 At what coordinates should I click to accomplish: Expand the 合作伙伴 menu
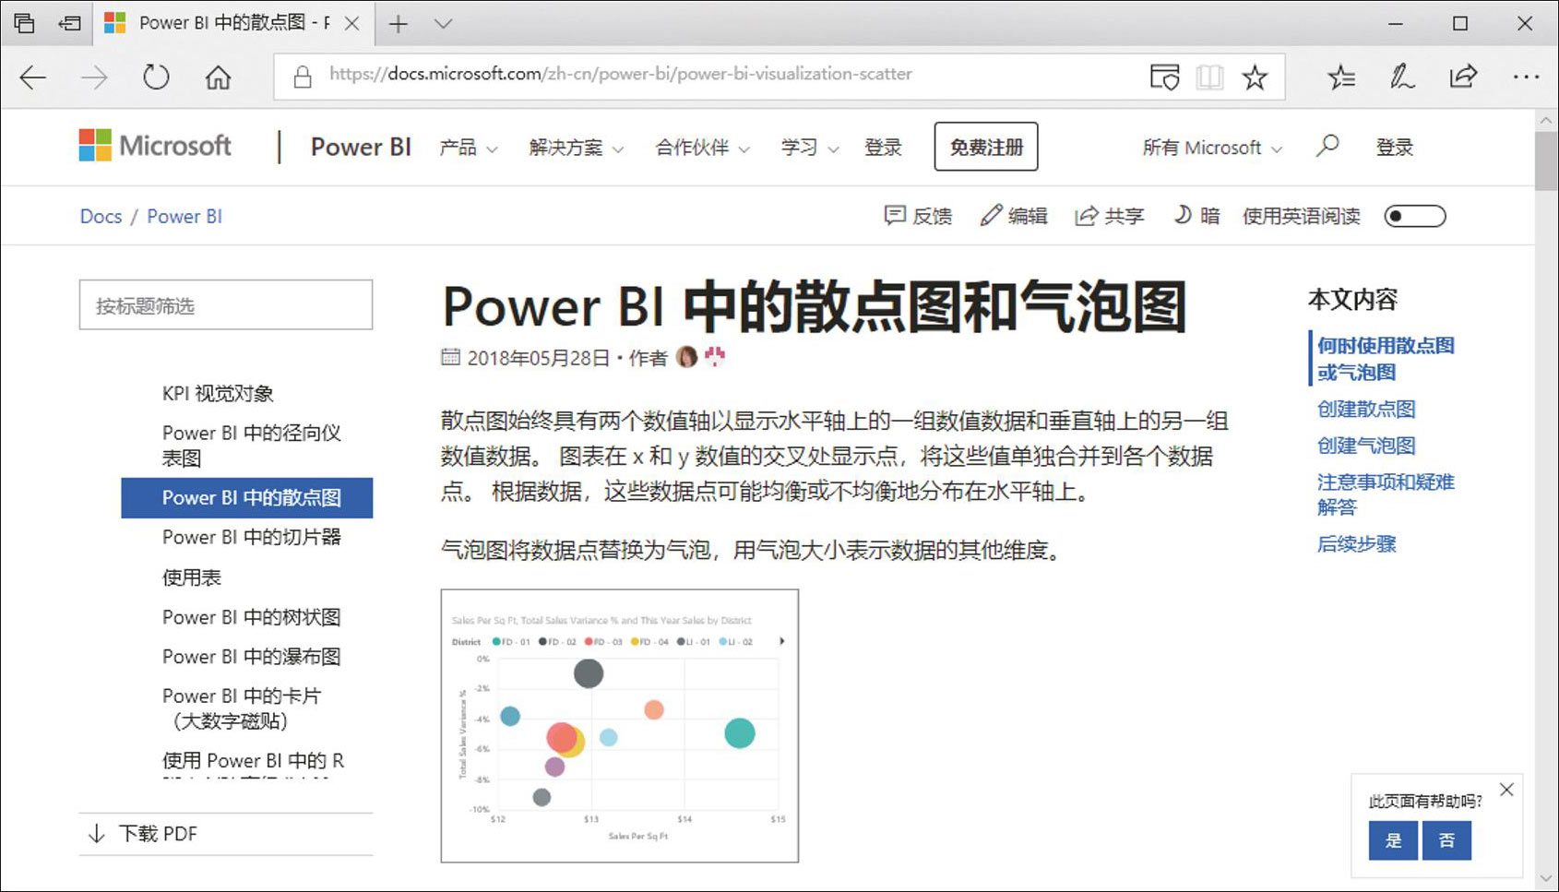703,148
